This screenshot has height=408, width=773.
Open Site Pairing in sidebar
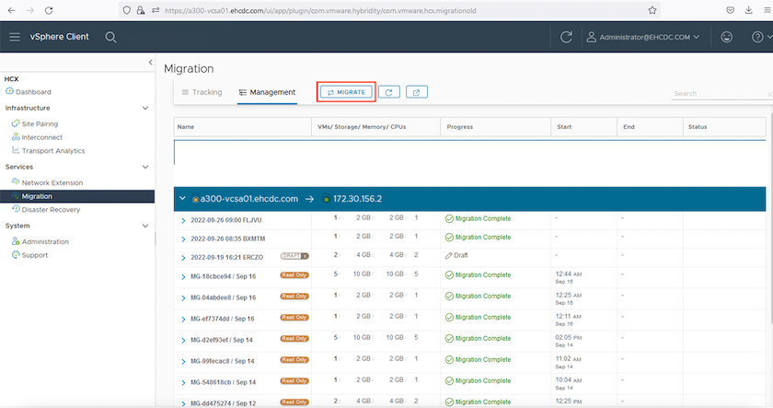40,122
